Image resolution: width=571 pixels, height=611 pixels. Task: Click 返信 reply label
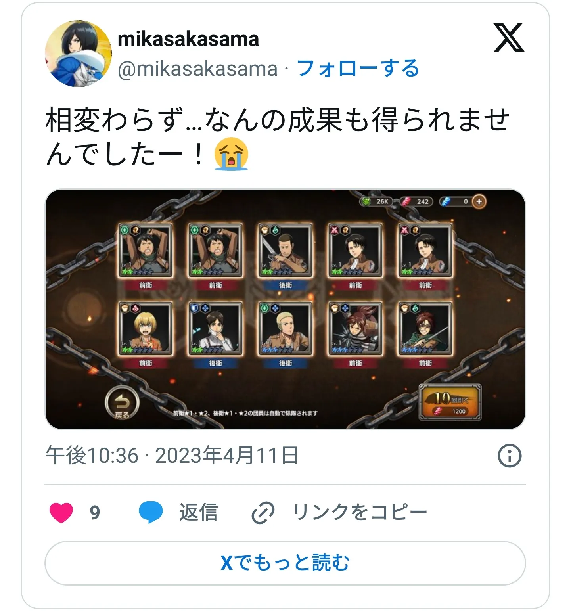coord(199,512)
